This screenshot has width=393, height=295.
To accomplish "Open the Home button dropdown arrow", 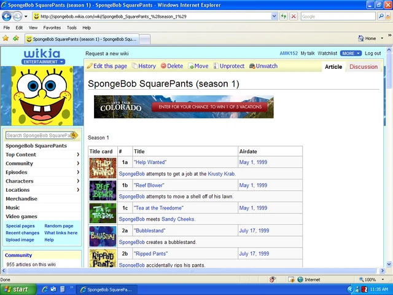I will 382,38.
